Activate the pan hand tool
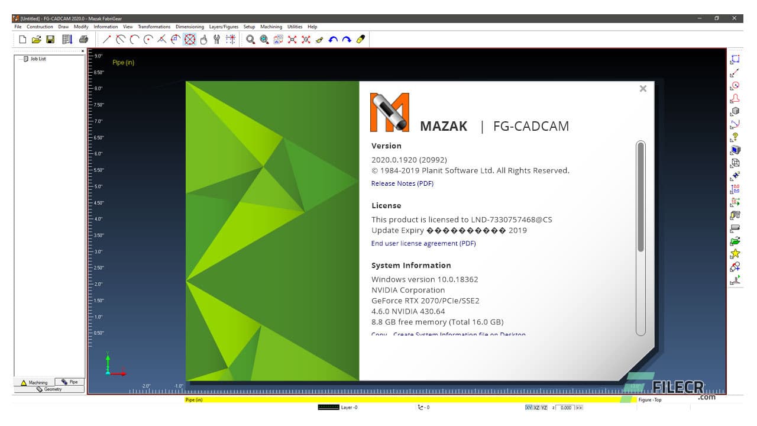Image resolution: width=757 pixels, height=426 pixels. click(x=203, y=40)
